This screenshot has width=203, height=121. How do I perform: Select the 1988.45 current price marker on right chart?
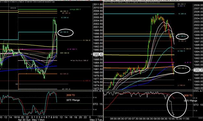pyautogui.click(x=198, y=70)
